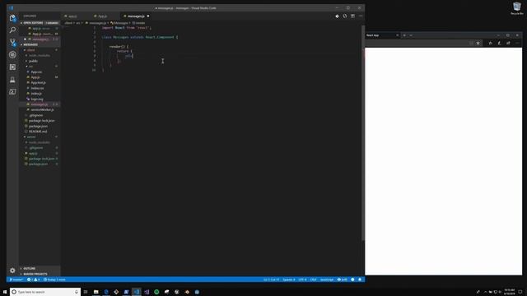Screen dimensions: 527x296
Task: Open index.css in the explorer
Action: (37, 88)
